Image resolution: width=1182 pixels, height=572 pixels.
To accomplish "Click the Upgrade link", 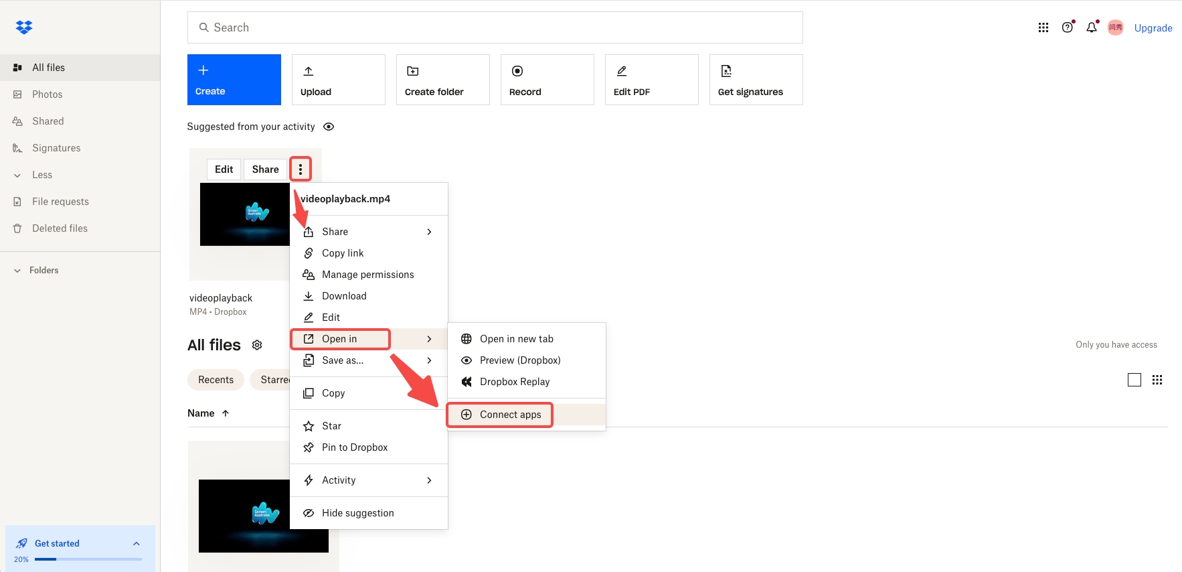I will (1153, 28).
